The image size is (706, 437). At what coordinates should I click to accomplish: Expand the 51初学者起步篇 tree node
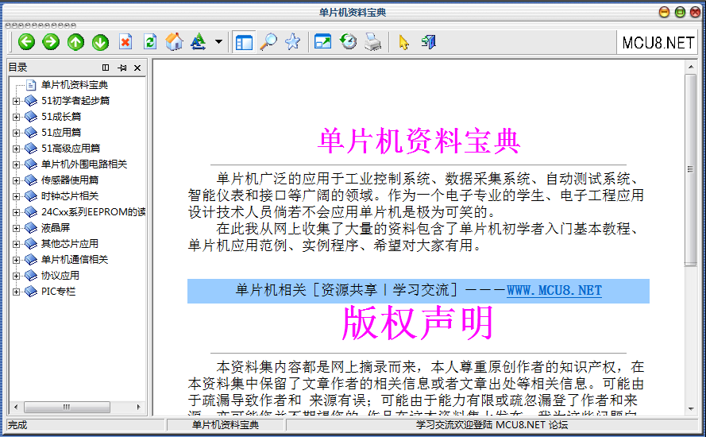click(16, 101)
